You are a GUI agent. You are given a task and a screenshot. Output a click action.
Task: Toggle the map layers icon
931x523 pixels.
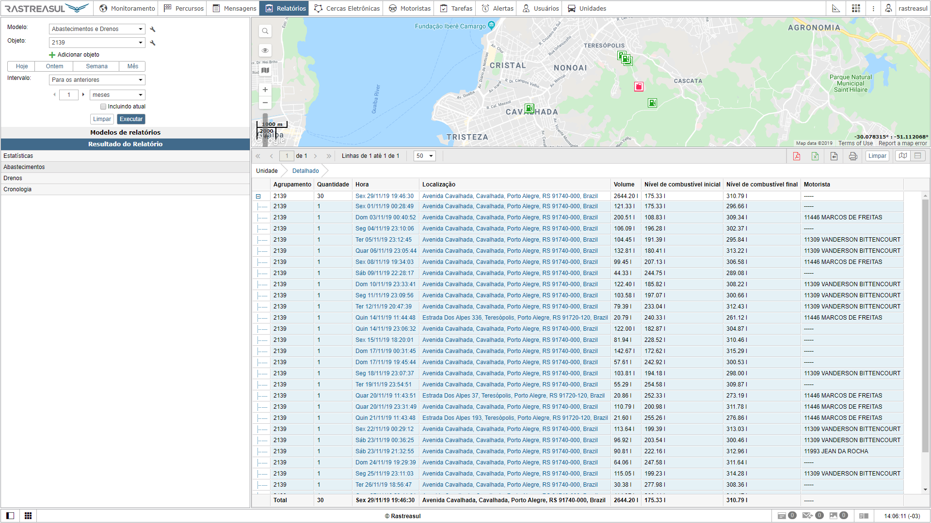(x=265, y=70)
